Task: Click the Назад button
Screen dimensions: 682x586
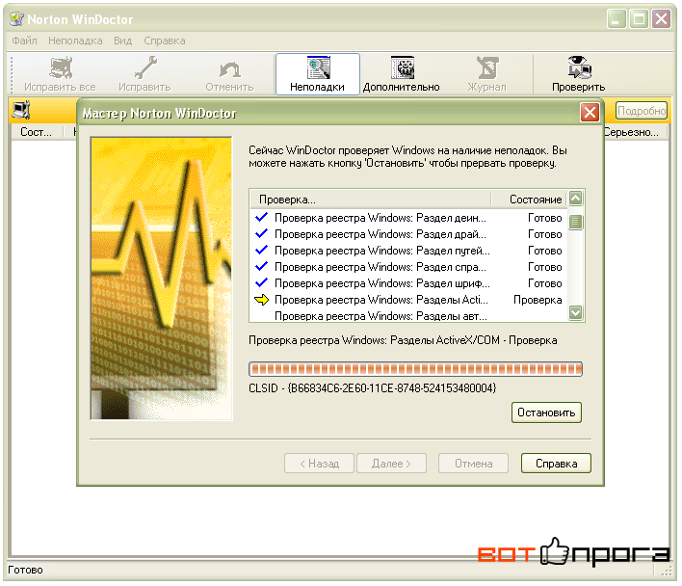Action: pos(319,464)
